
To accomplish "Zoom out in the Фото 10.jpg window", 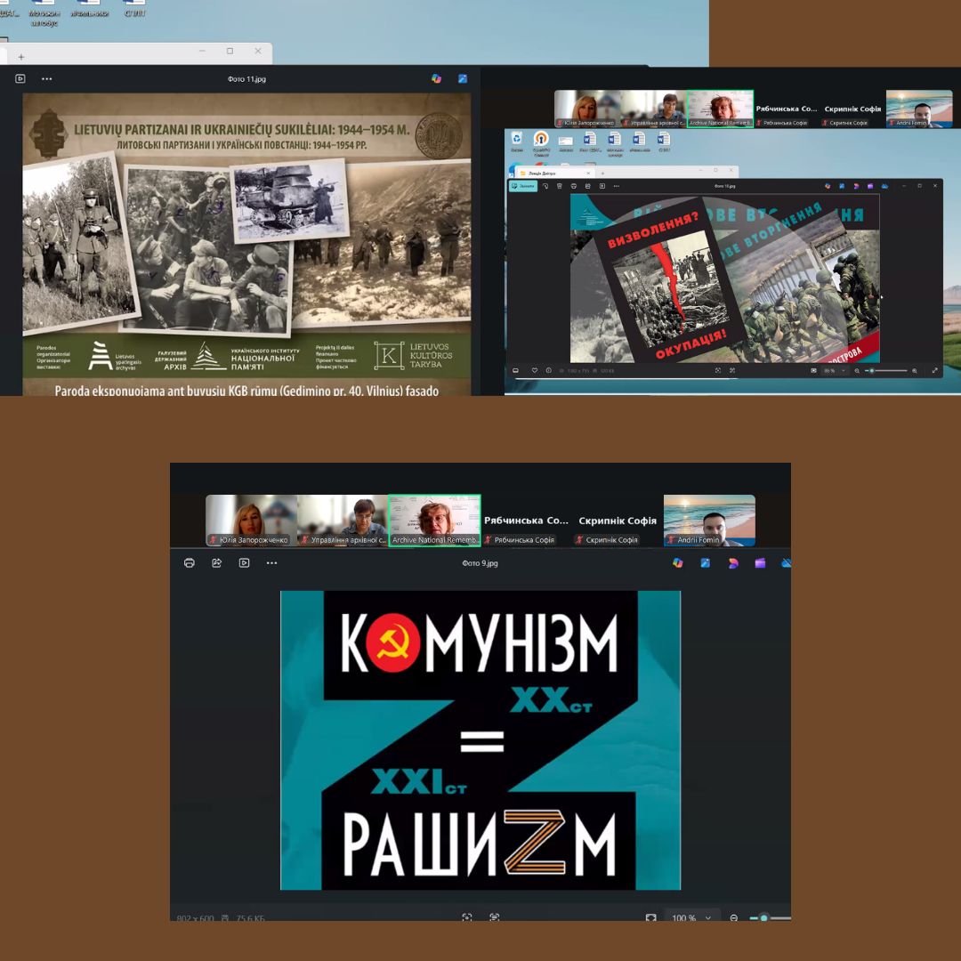I will click(857, 371).
